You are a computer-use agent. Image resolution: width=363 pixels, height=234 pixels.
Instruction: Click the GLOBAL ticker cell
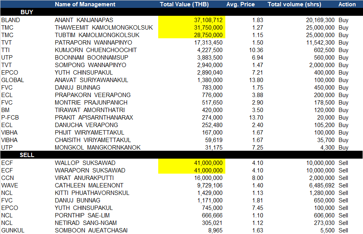pyautogui.click(x=13, y=80)
